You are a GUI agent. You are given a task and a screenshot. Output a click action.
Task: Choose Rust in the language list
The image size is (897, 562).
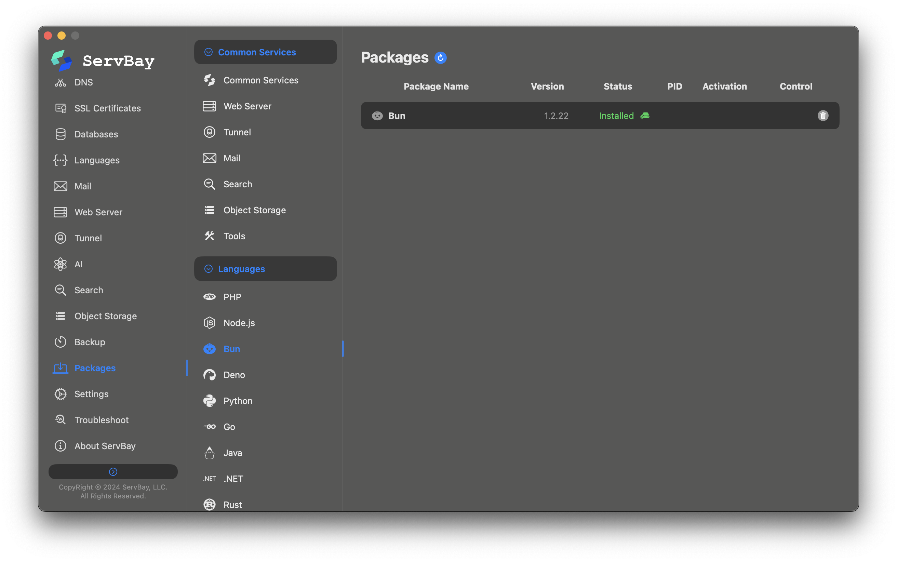(232, 504)
